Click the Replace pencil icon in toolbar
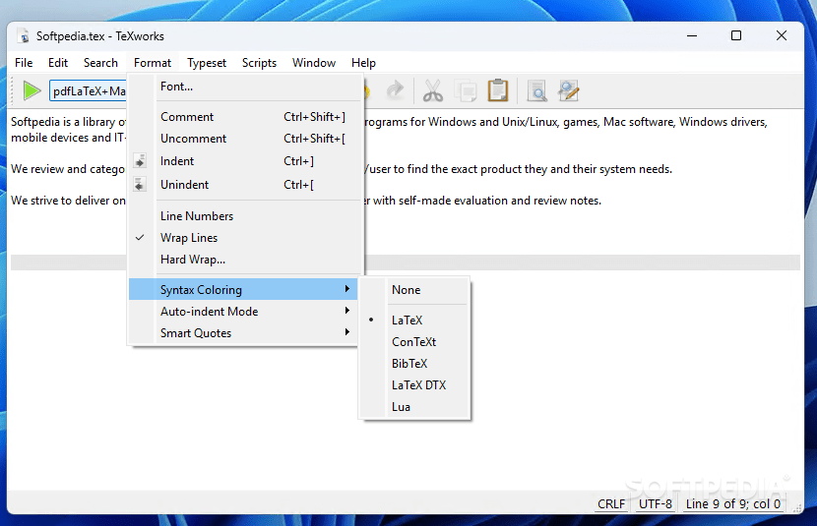Screen dimensions: 817x526 [x=568, y=91]
